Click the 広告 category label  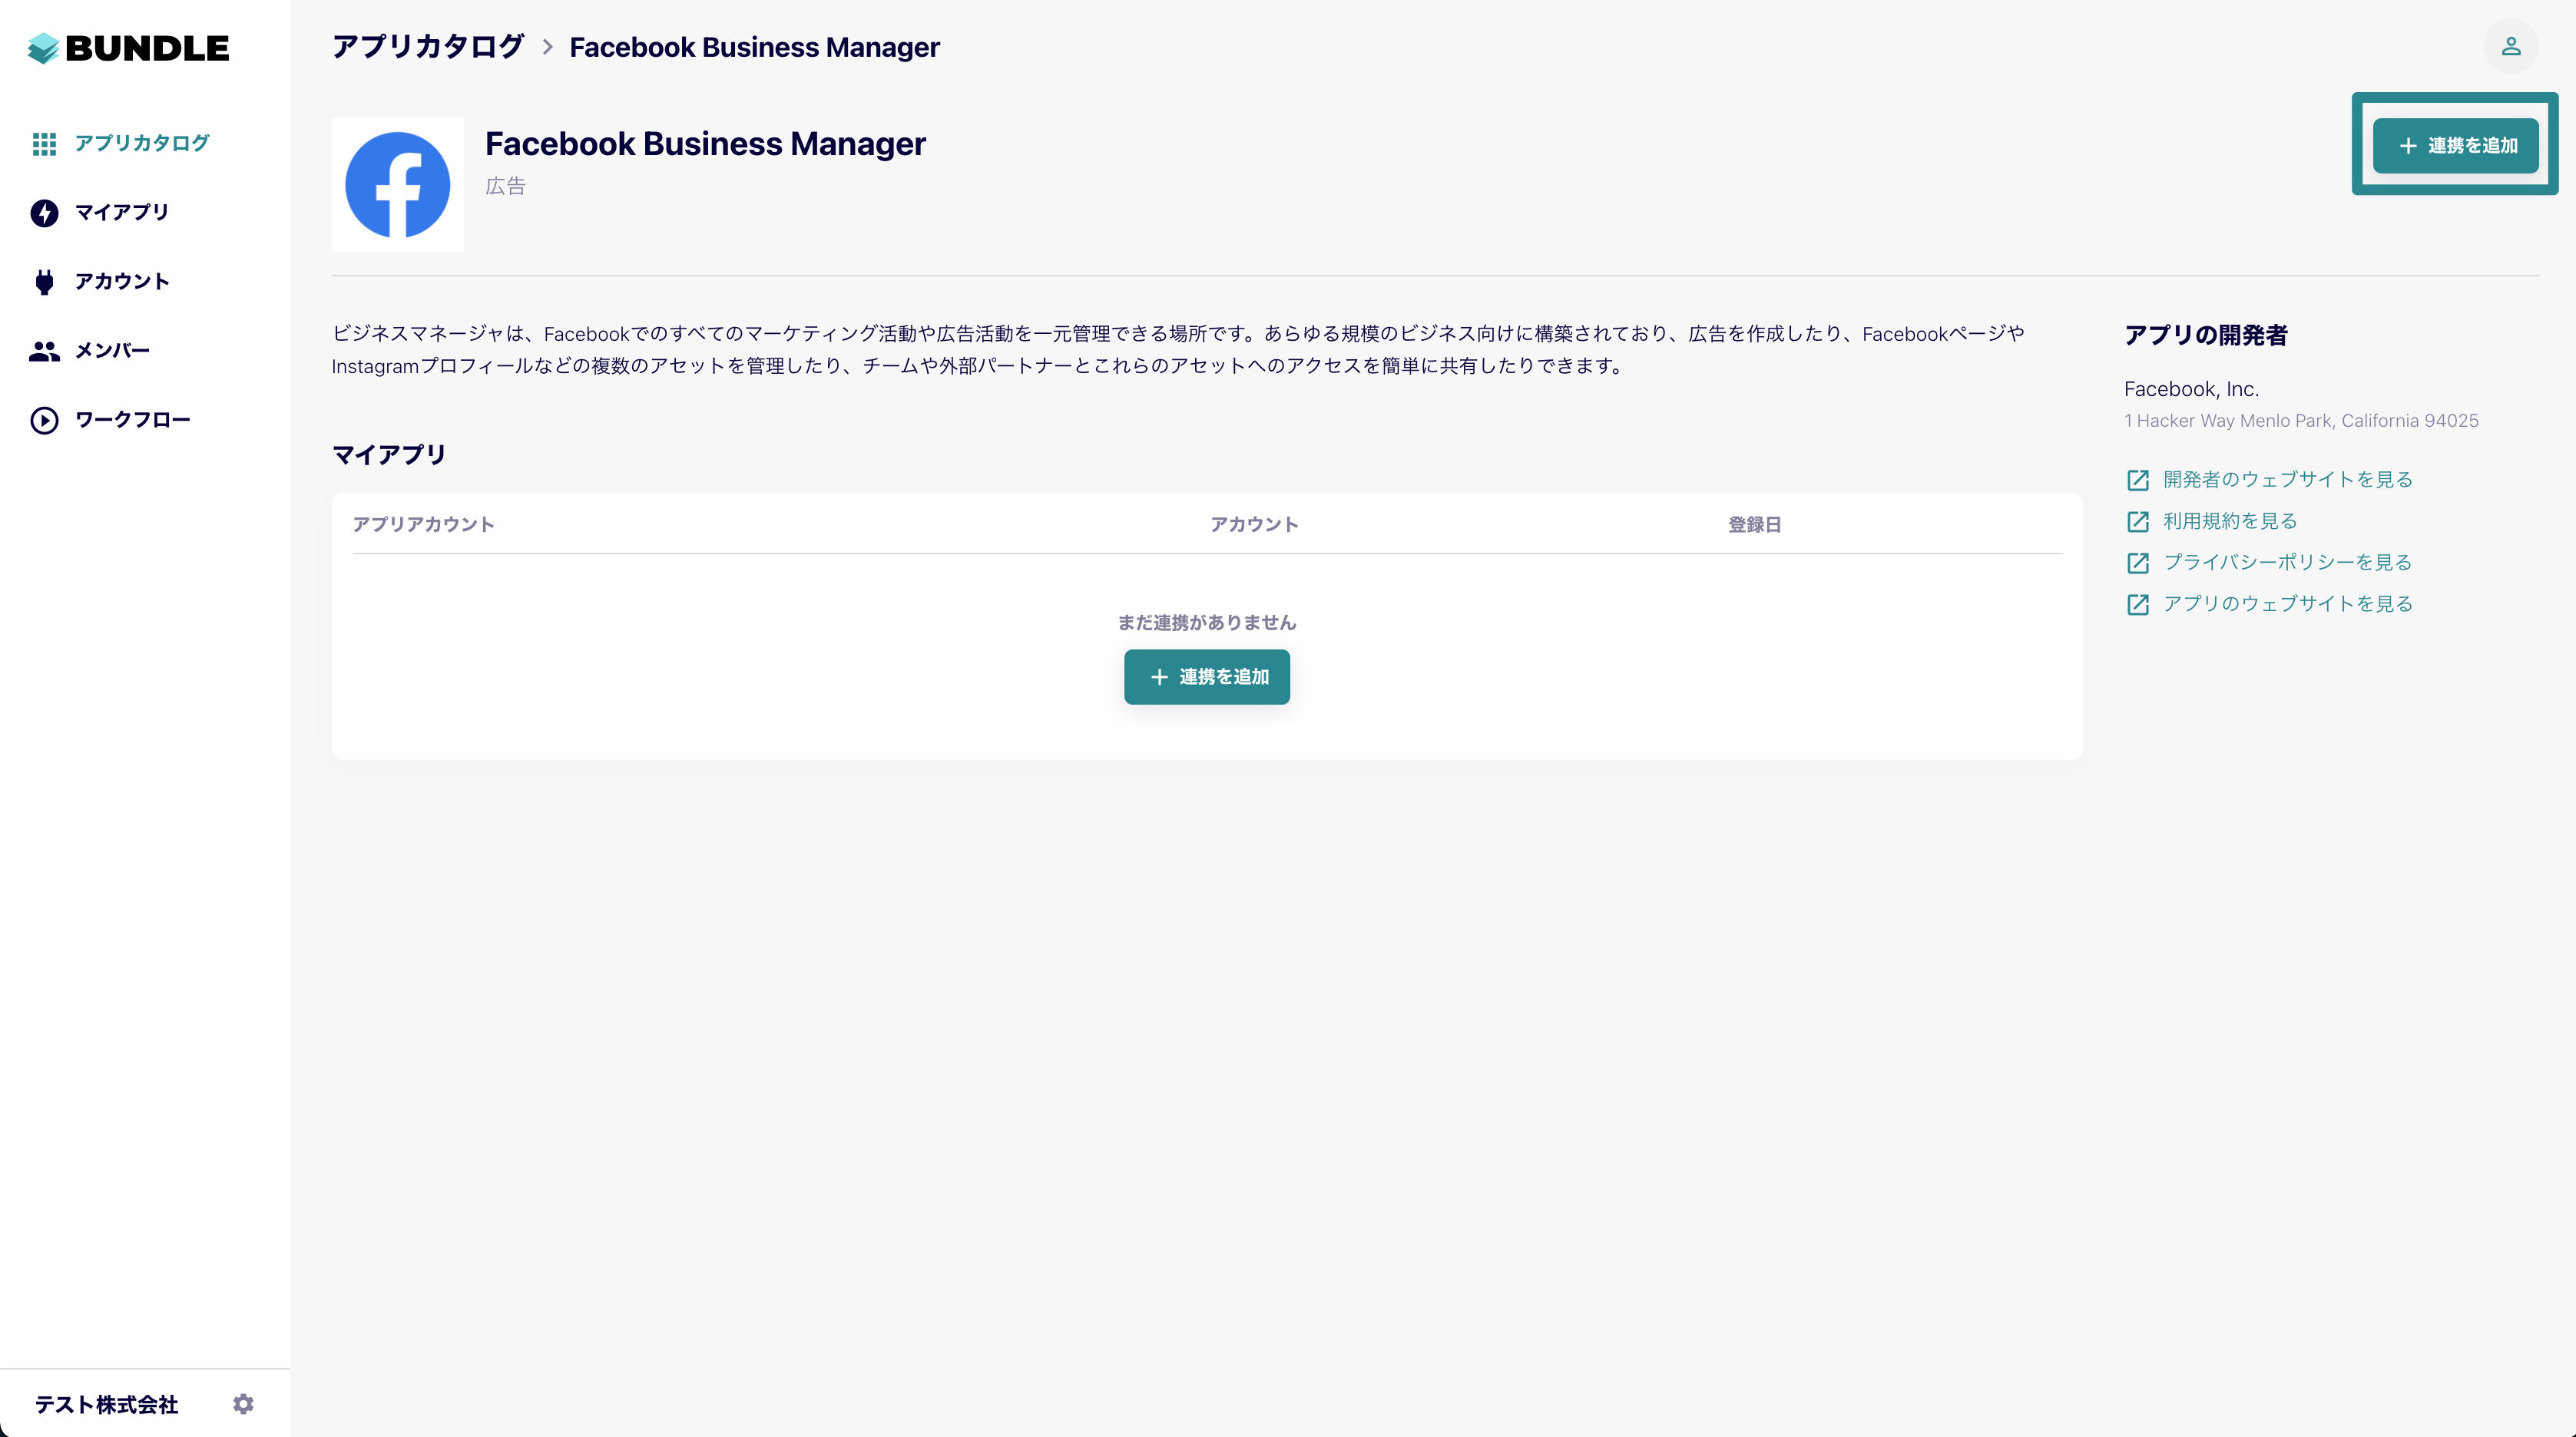pyautogui.click(x=505, y=186)
